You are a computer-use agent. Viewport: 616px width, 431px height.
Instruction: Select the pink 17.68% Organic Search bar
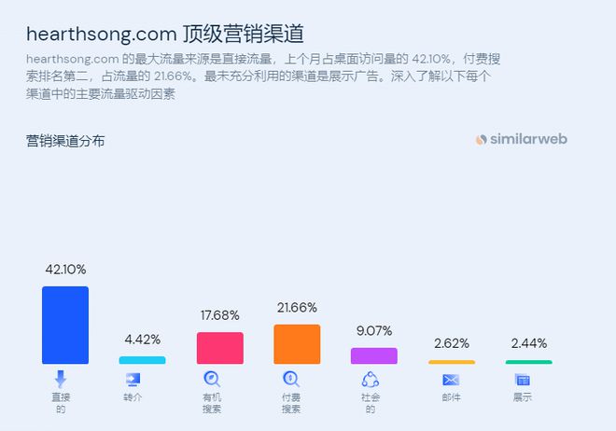point(220,348)
